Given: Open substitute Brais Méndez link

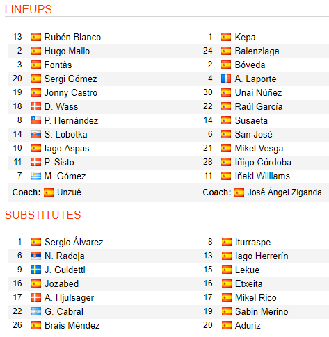Looking at the screenshot, I should 72,325.
